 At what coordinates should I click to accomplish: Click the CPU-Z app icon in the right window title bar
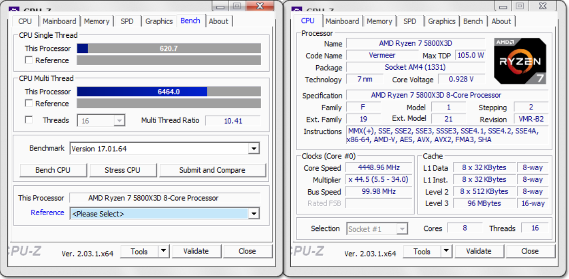click(x=297, y=9)
